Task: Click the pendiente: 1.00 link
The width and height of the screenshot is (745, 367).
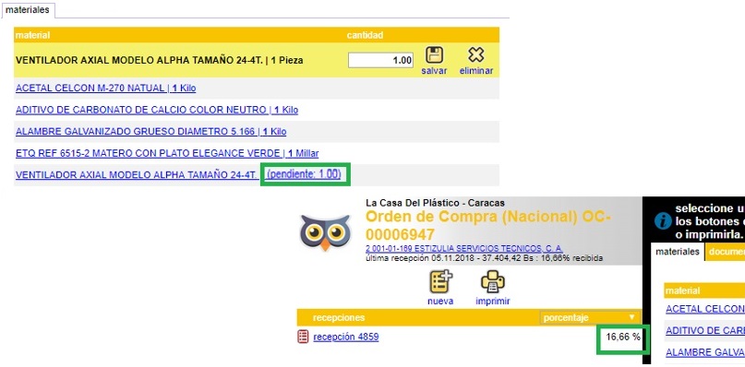Action: 304,174
